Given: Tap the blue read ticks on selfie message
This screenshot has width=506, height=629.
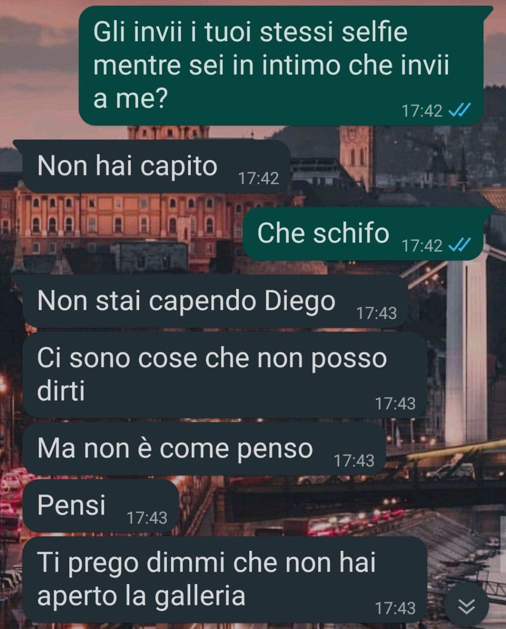Looking at the screenshot, I should [460, 110].
